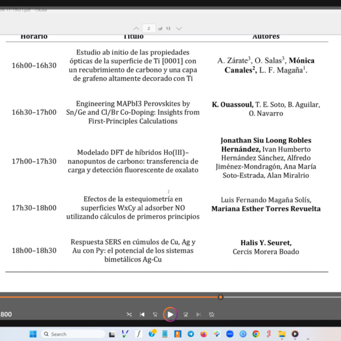341x341 pixels.
Task: Click the 17h00–17h30 schedule cell
Action: [34, 162]
